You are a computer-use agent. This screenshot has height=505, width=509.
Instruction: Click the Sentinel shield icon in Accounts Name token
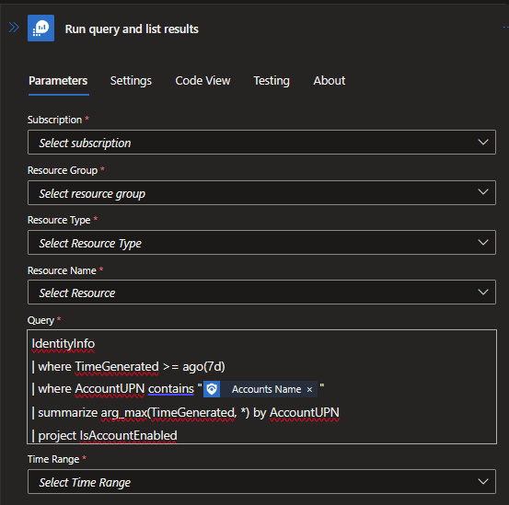[212, 389]
